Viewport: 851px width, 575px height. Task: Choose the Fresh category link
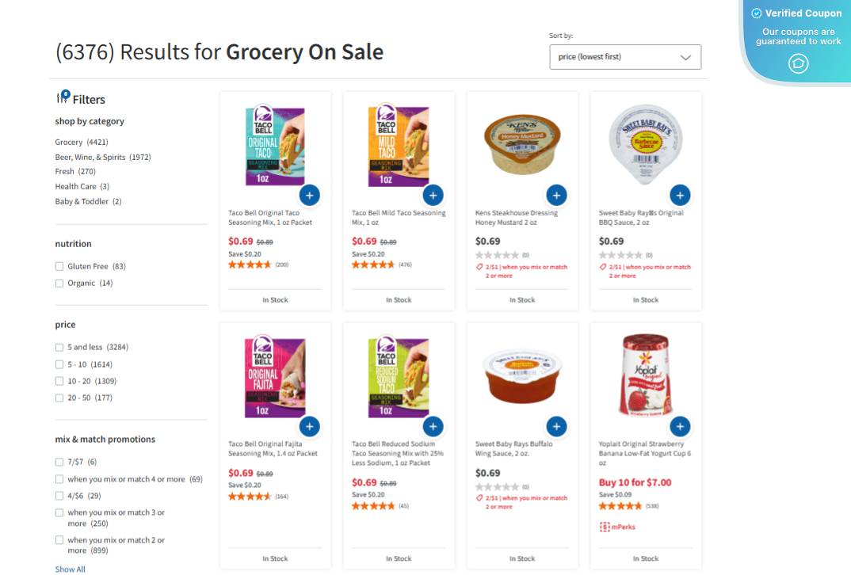(64, 171)
